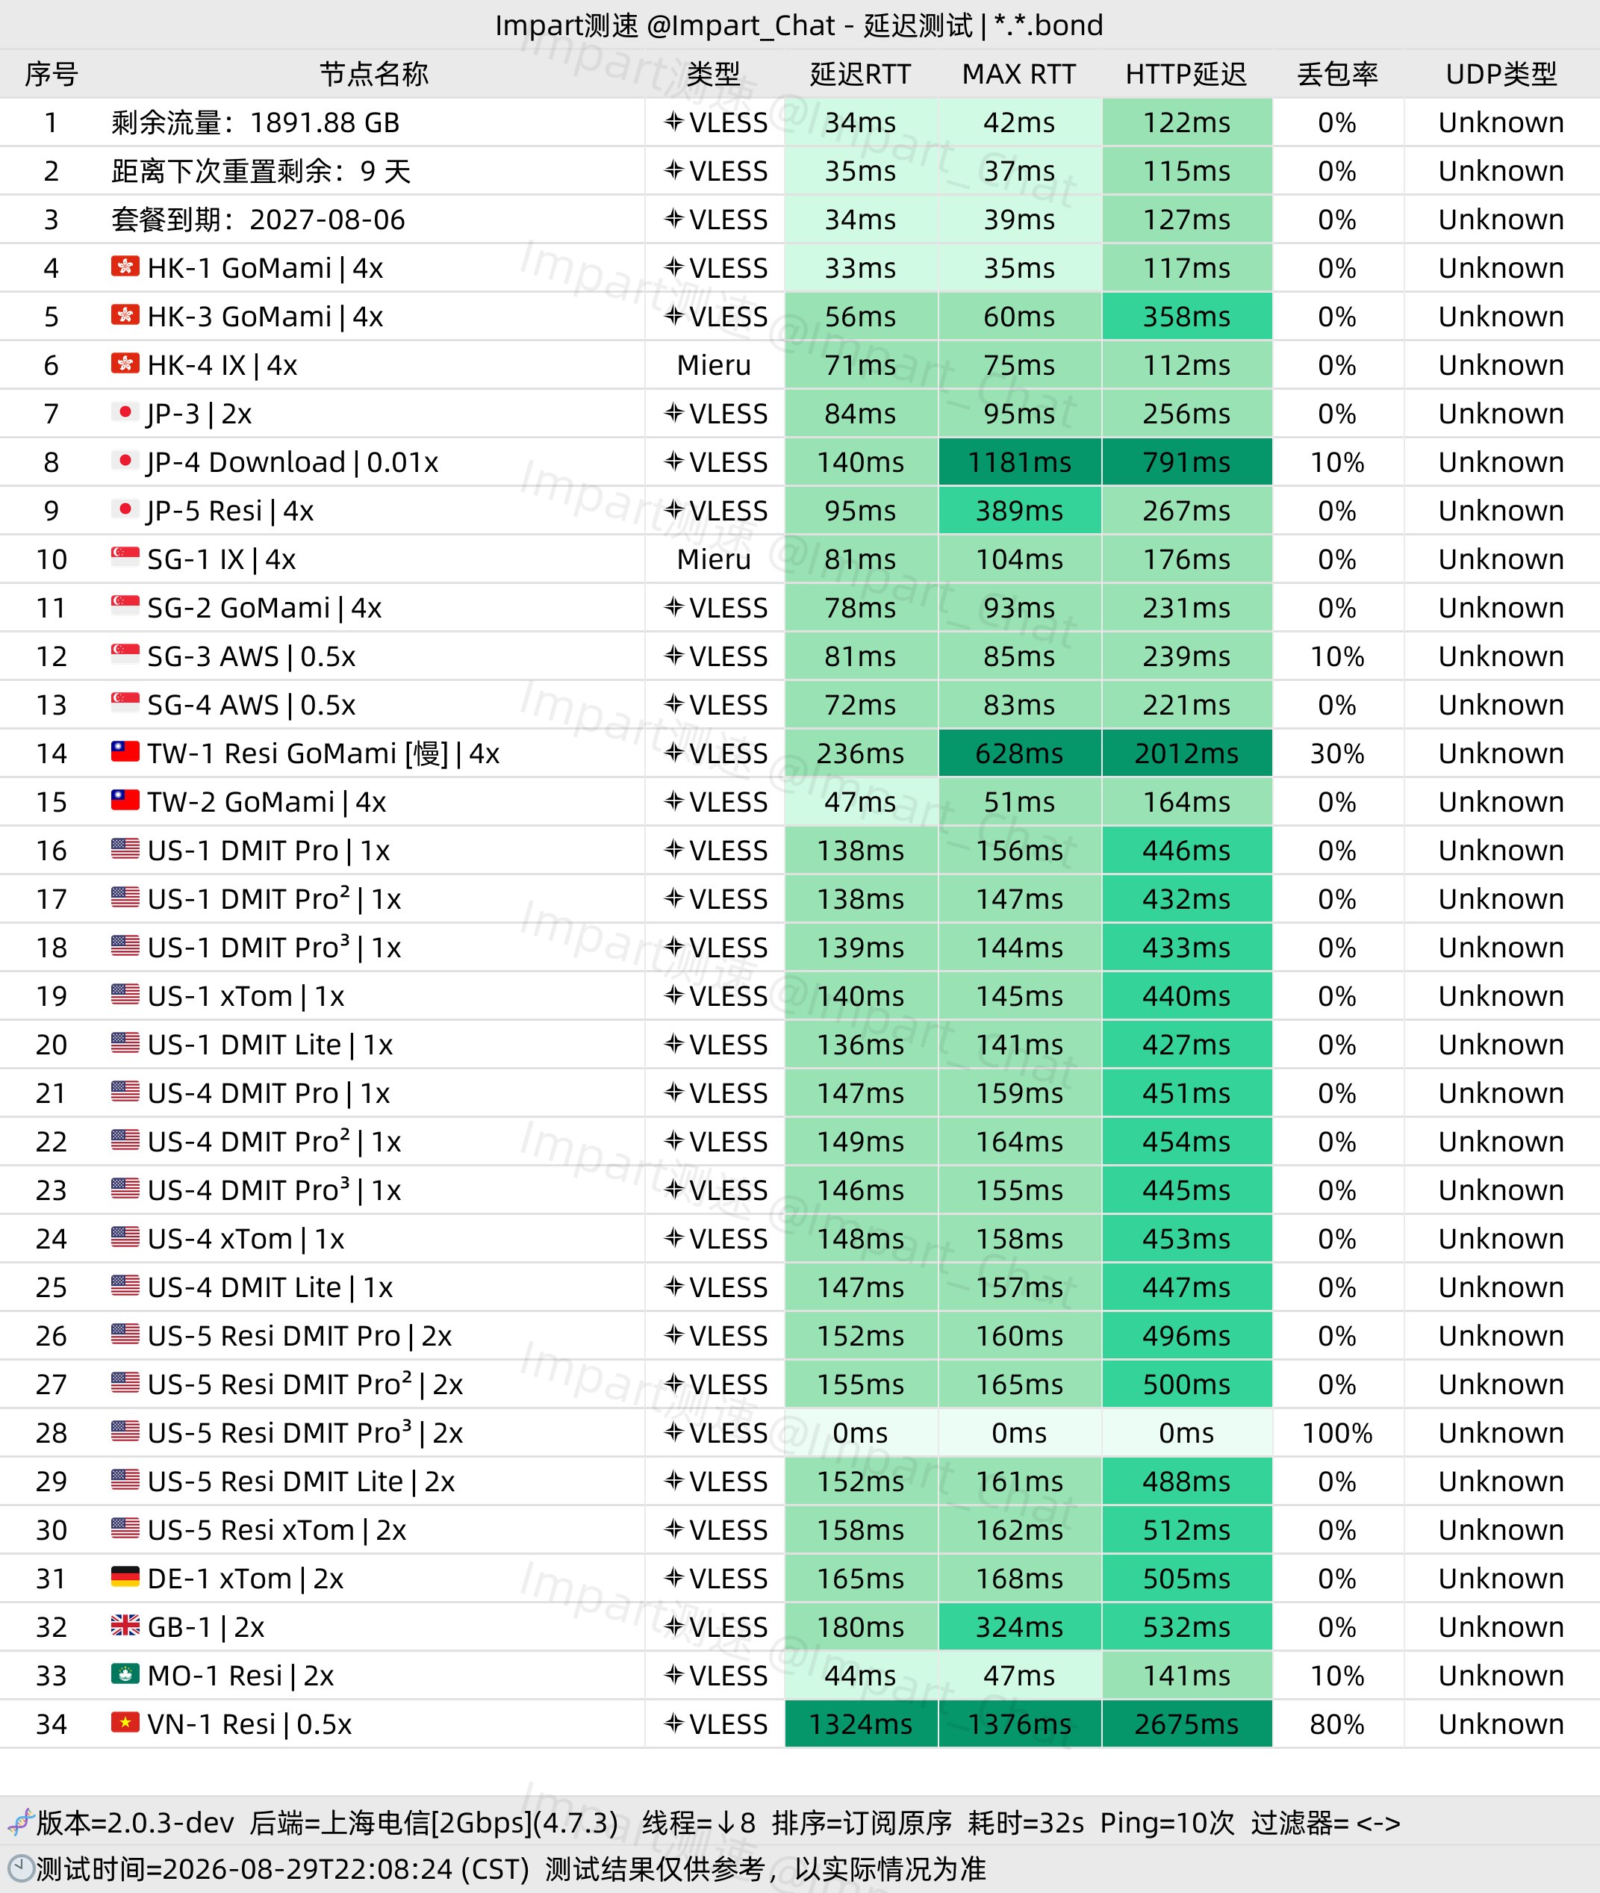The height and width of the screenshot is (1893, 1600).
Task: Click the Singapore flag beside SG-2 GoMami
Action: click(x=125, y=607)
